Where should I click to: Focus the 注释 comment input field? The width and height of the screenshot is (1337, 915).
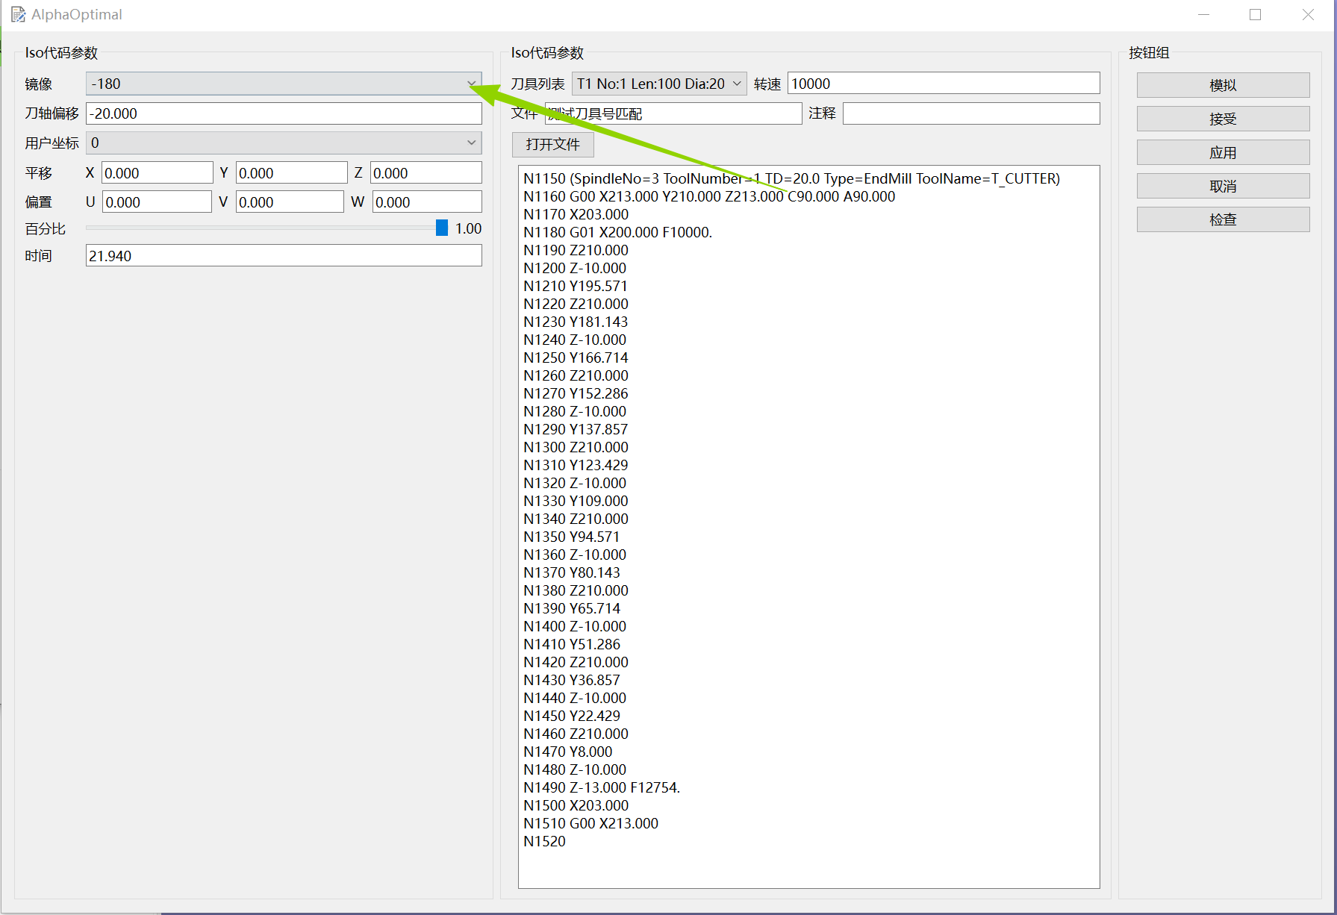click(970, 113)
